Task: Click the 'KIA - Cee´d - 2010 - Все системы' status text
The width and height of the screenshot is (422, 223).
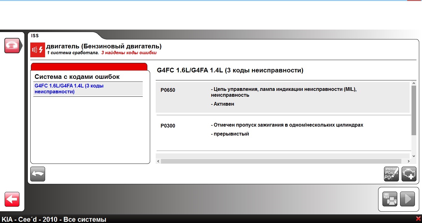Action: (x=54, y=219)
